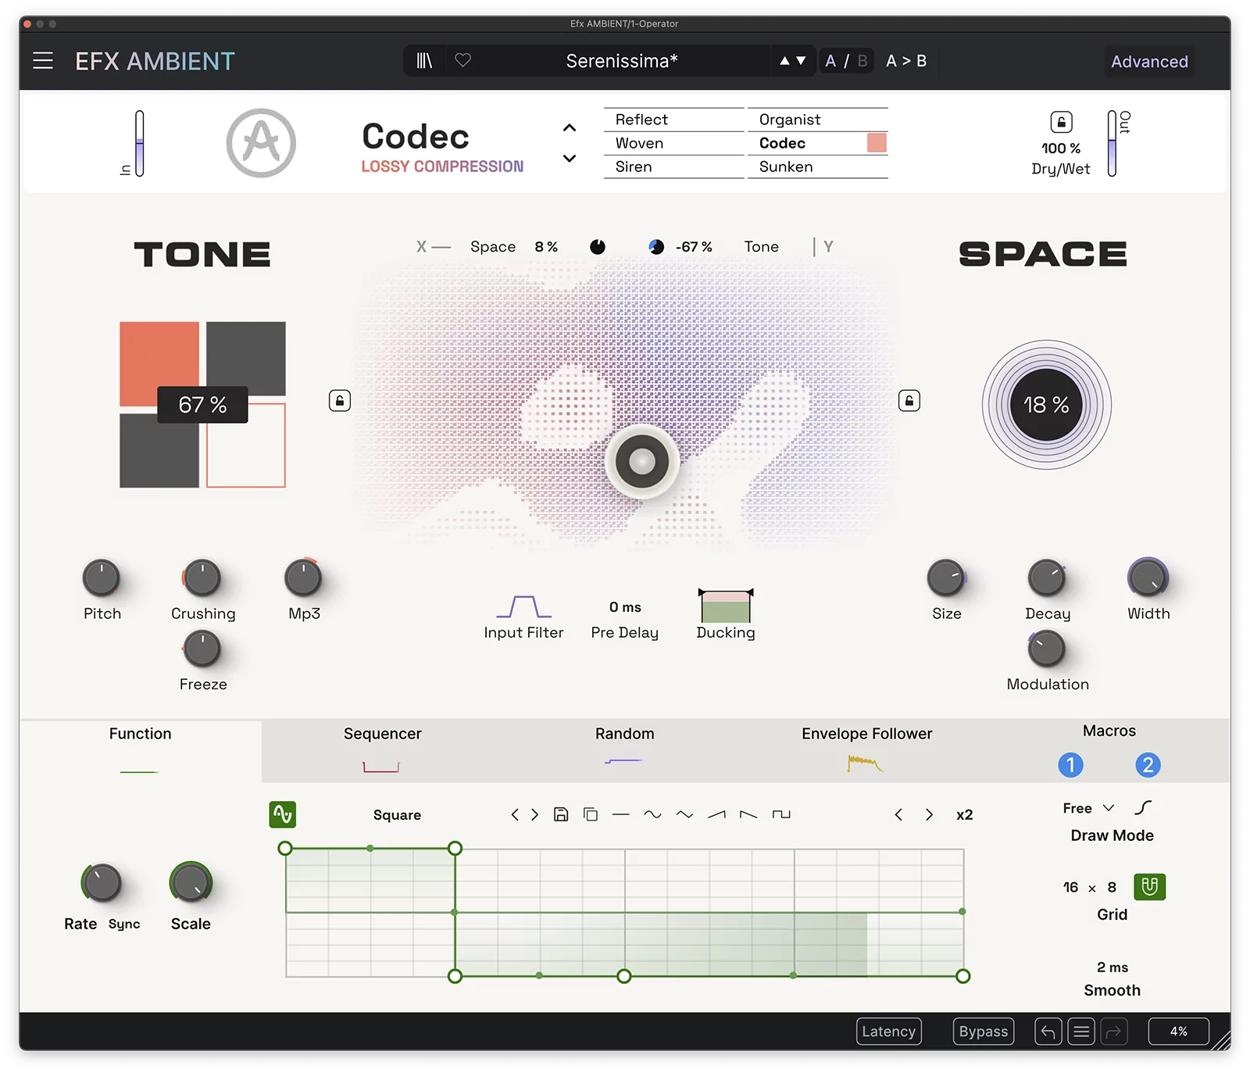Select the sine wave shape preset

652,814
